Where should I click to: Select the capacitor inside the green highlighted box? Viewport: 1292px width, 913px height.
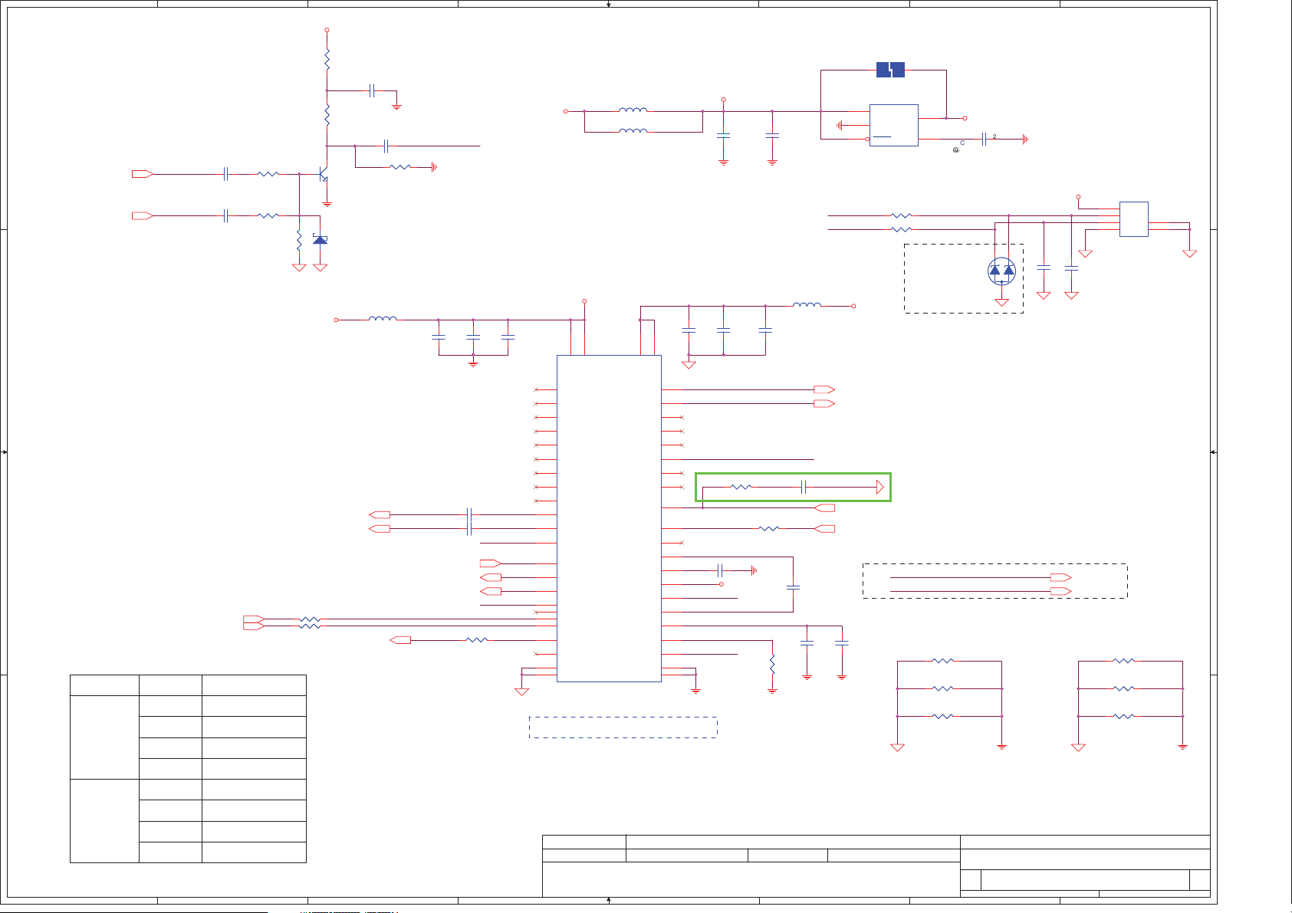[804, 488]
